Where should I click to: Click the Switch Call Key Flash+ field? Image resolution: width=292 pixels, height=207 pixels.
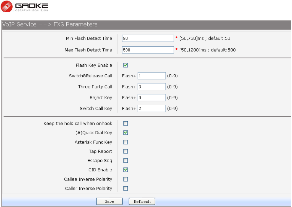152,109
